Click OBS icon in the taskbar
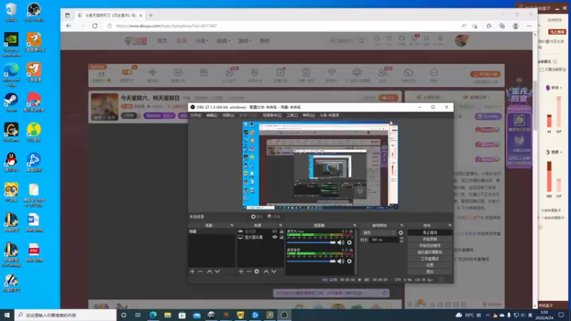Viewport: 571px width, 321px height. pyautogui.click(x=284, y=315)
